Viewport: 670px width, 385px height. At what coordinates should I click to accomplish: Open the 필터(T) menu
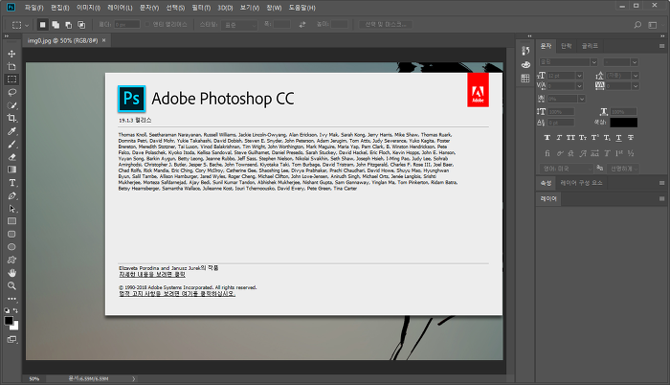point(201,8)
